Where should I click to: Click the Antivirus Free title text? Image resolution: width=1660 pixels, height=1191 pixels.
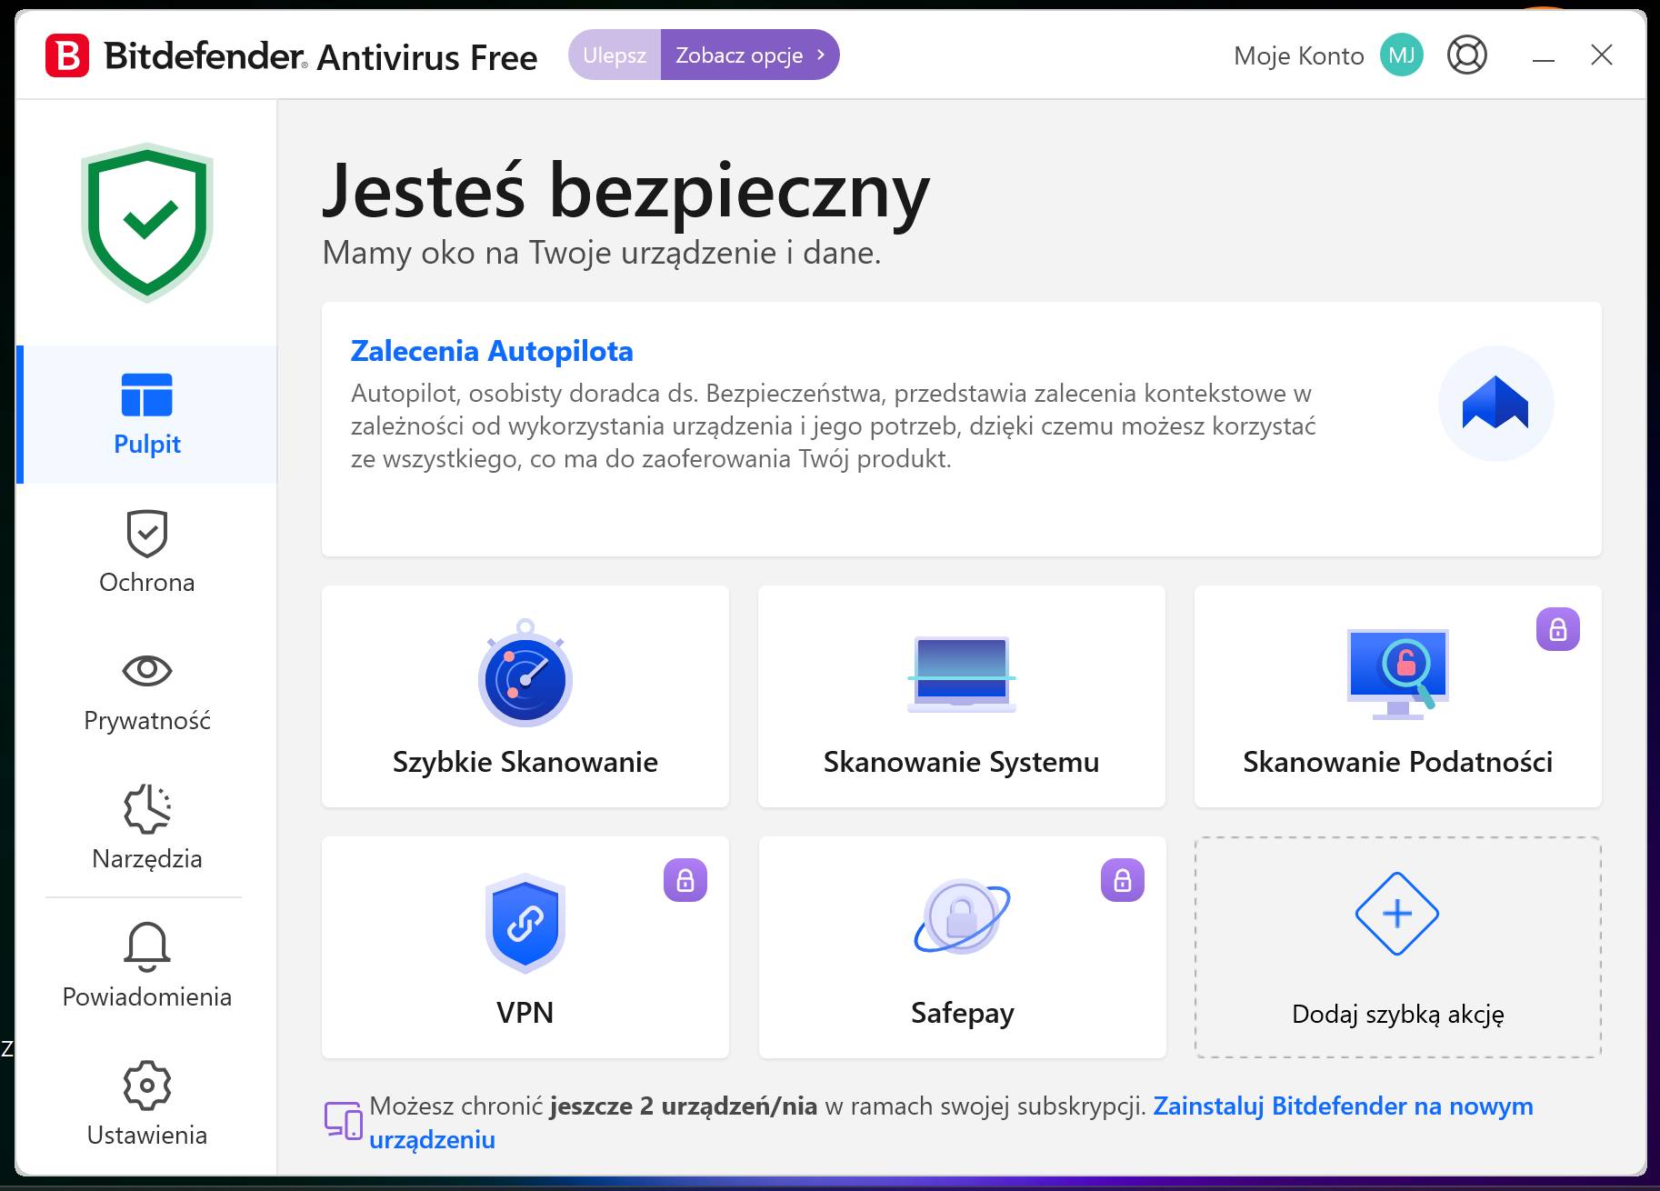coord(427,57)
